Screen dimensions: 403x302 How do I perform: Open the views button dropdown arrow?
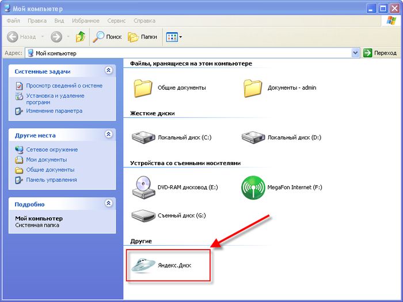pyautogui.click(x=180, y=37)
